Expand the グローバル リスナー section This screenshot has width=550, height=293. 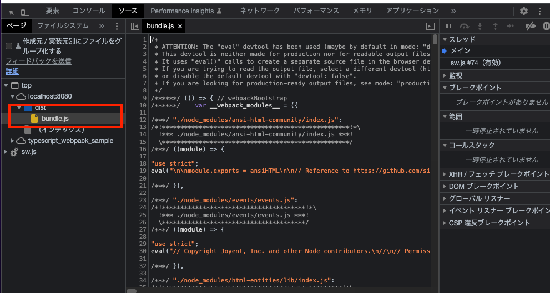click(x=445, y=198)
